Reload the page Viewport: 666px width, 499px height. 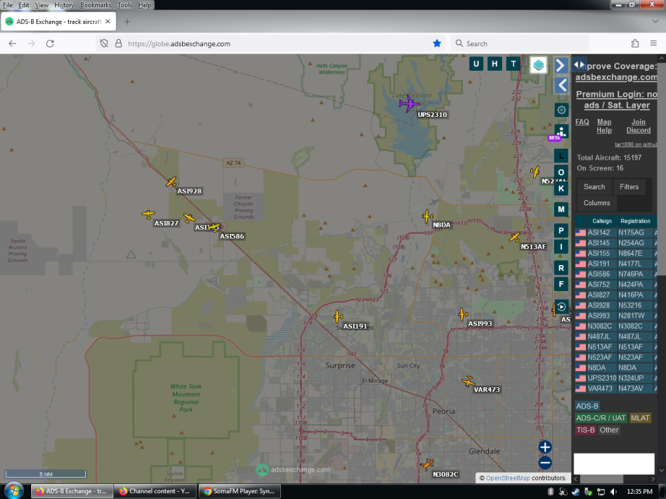tap(49, 44)
